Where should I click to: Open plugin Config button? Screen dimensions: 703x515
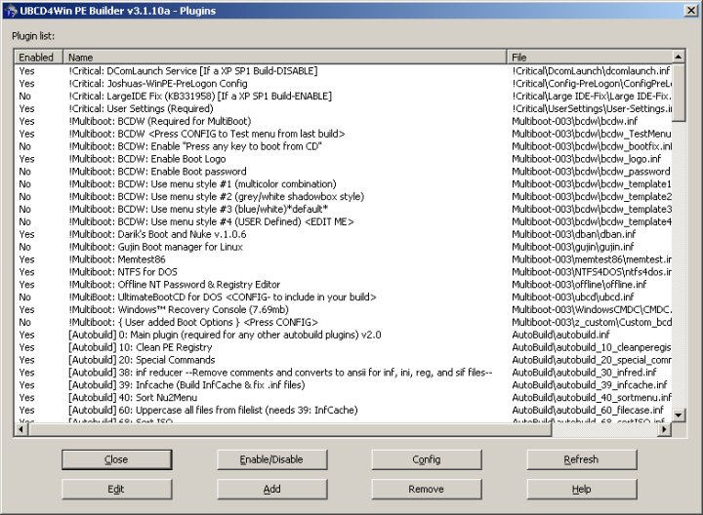click(x=427, y=459)
